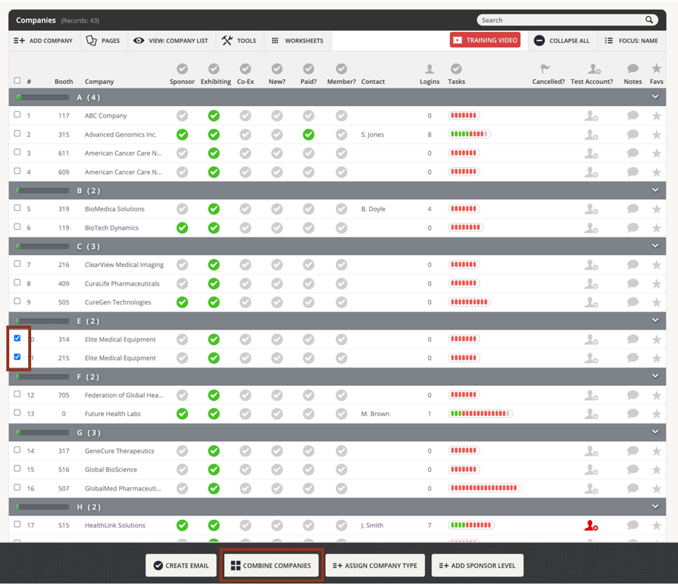Open the American Cancer Care N... booth 611 row
This screenshot has height=584, width=678.
[x=337, y=153]
